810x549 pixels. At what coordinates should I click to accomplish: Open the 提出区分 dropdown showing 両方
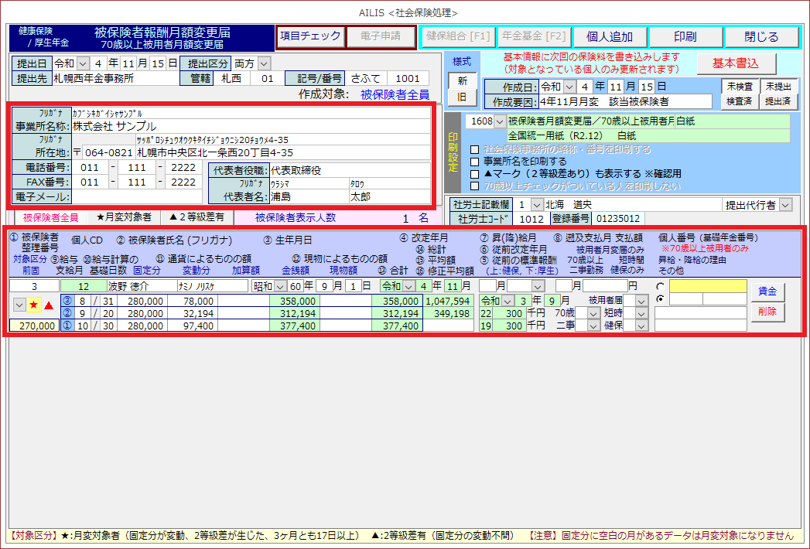tap(264, 63)
